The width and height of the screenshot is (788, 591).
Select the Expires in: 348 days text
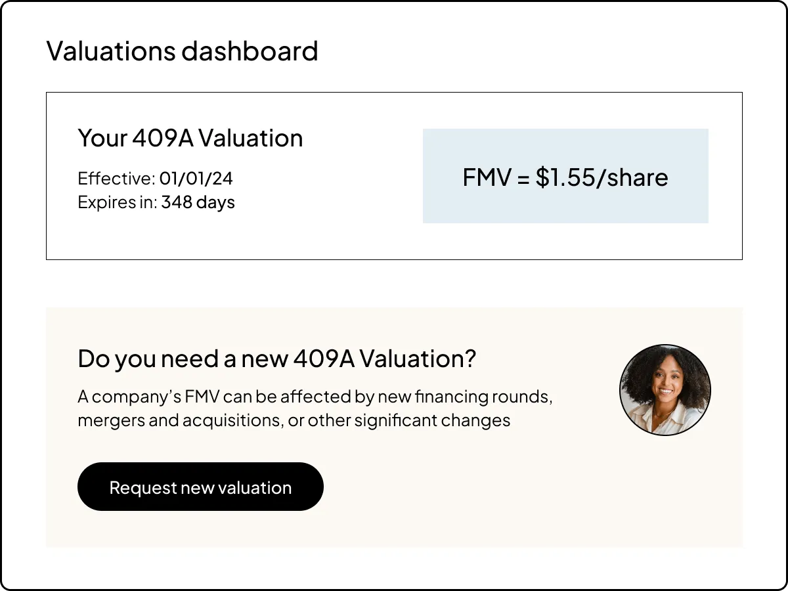156,202
